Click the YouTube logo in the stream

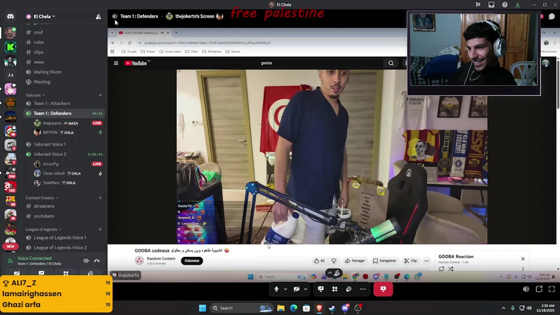coord(136,63)
